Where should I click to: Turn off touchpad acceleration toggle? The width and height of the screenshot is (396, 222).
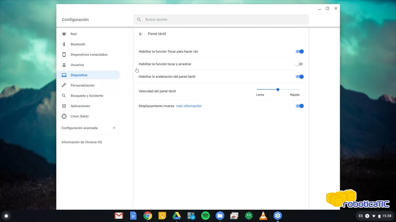point(299,76)
